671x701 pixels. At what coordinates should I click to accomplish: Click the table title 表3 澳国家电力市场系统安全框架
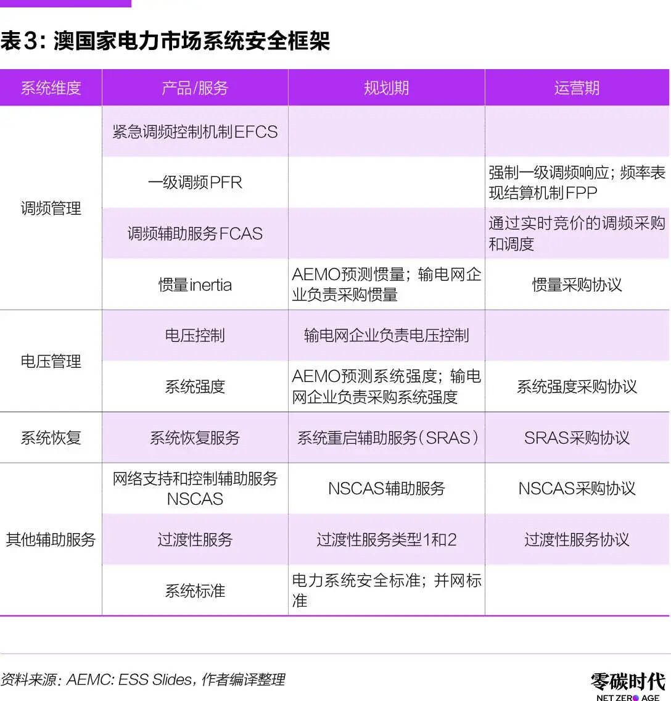pyautogui.click(x=165, y=41)
